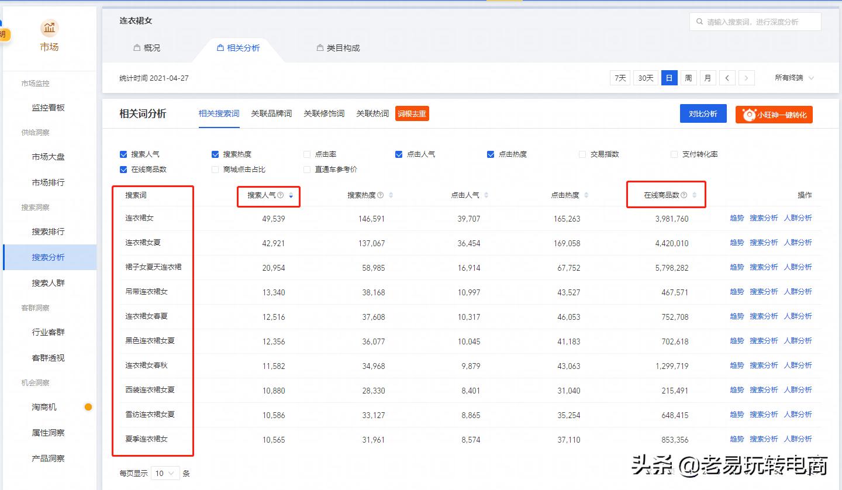Viewport: 842px width, 490px height.
Task: Click the help icon beside 搜索人气 column header
Action: [x=281, y=195]
